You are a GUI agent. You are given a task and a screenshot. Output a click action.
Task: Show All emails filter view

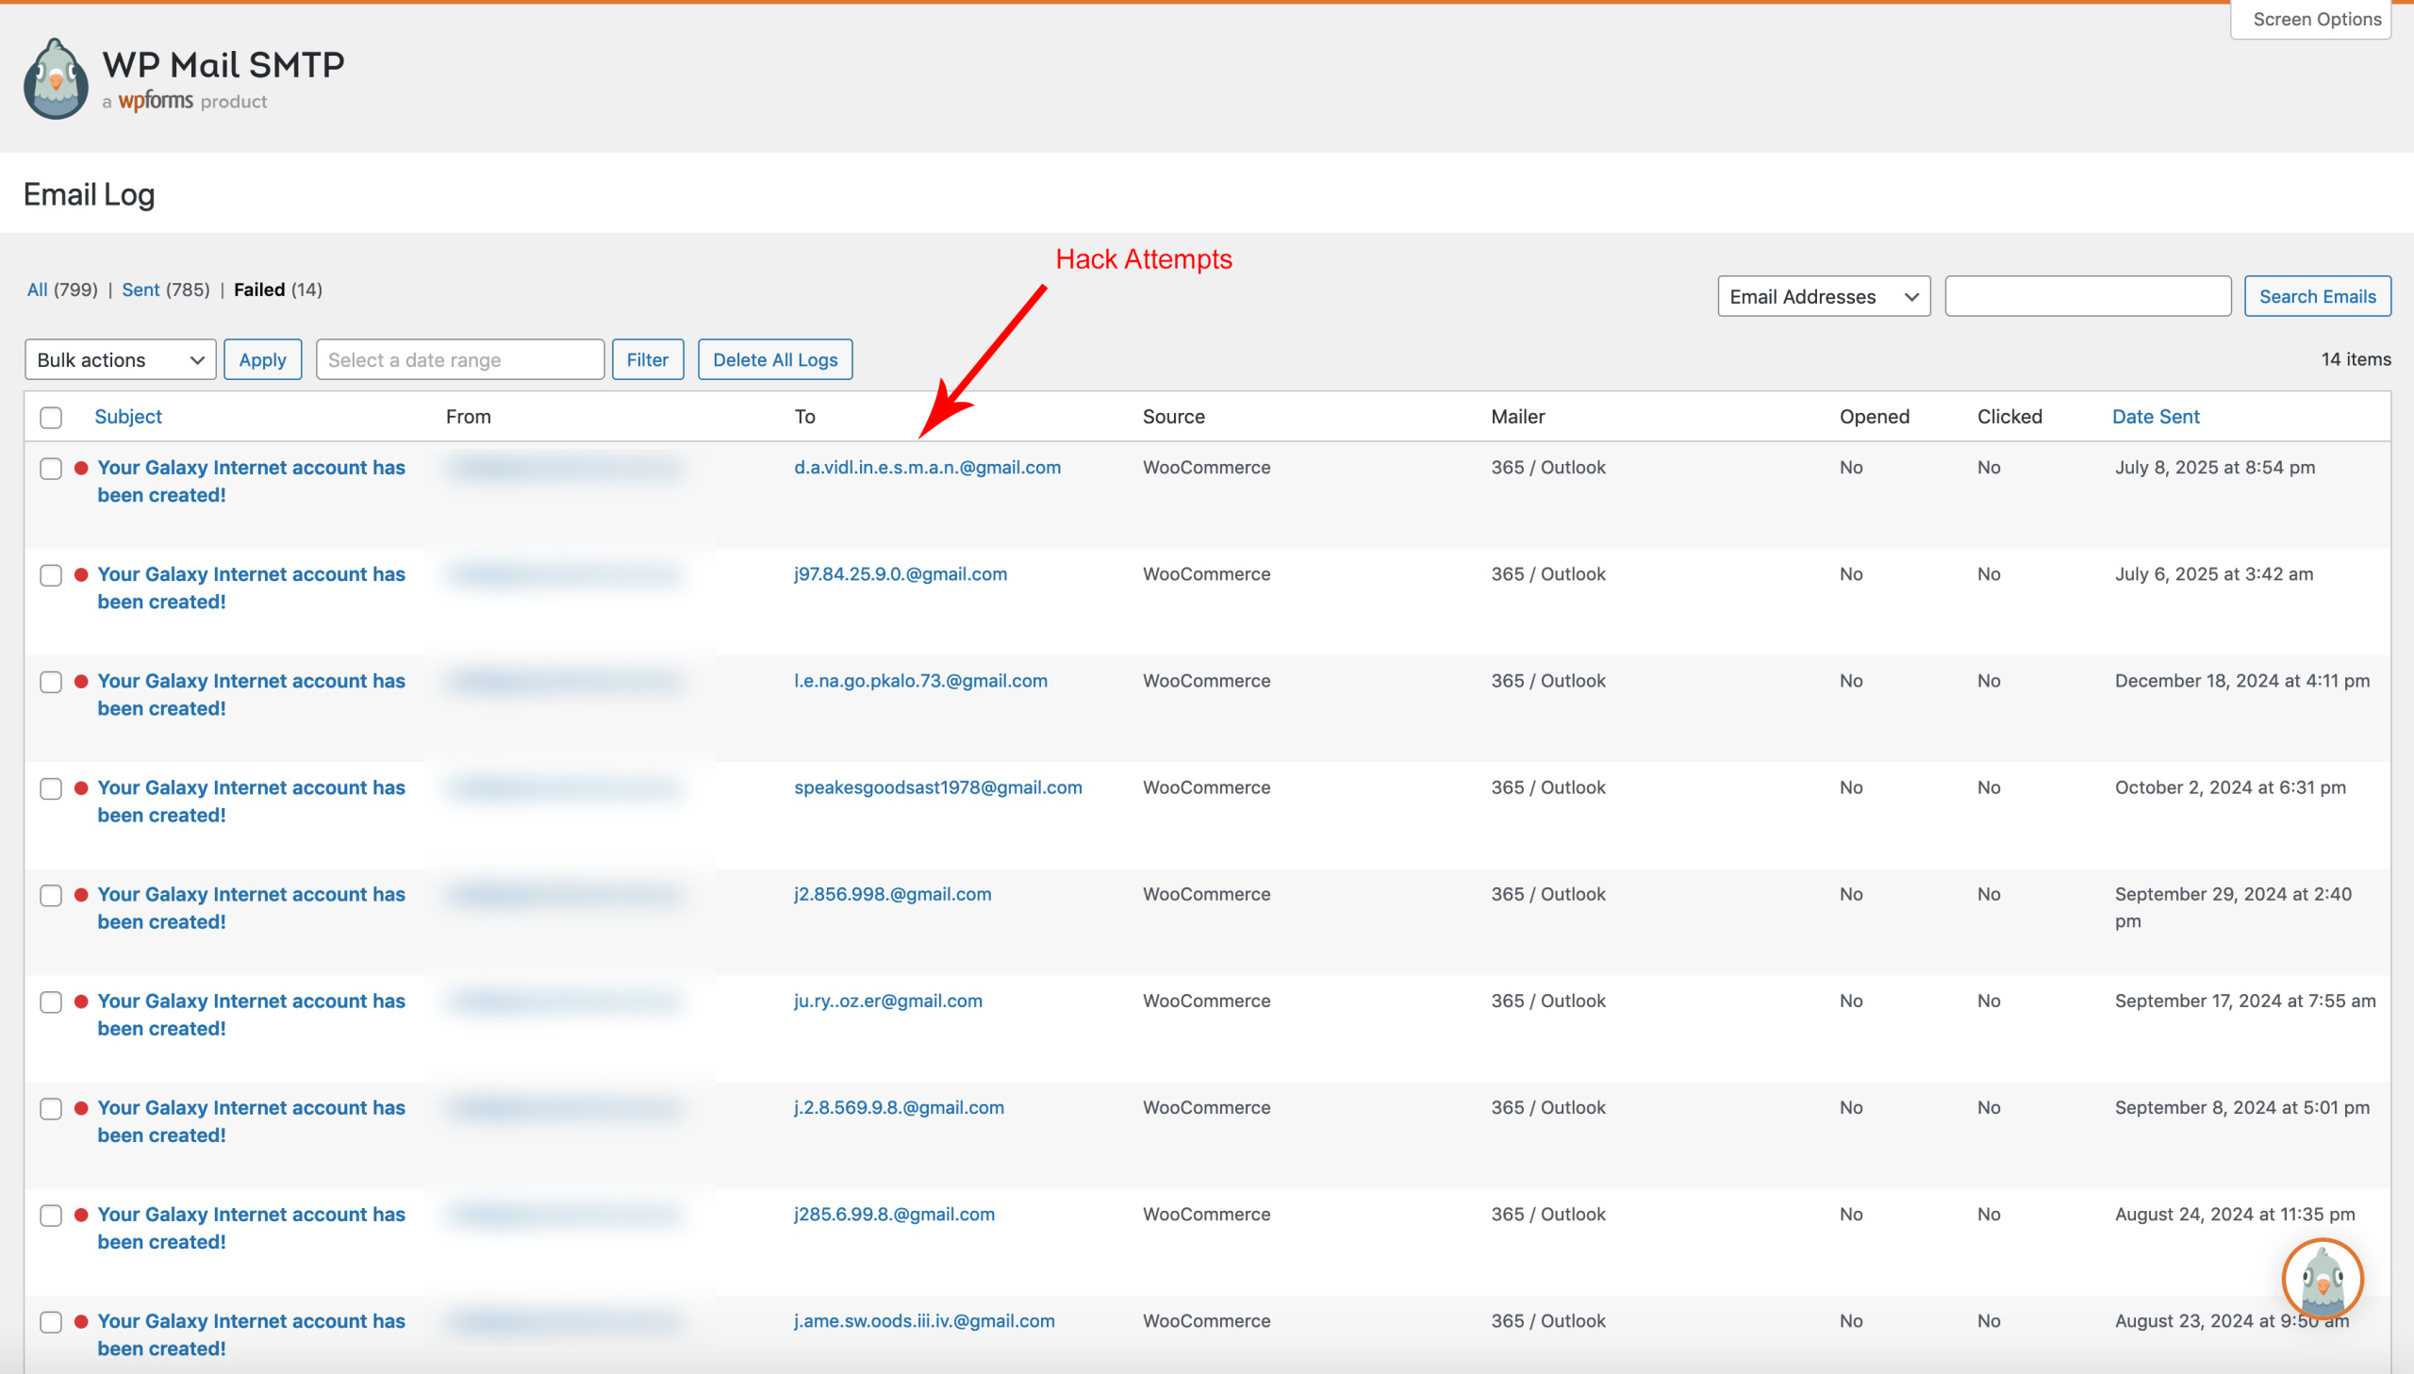[x=37, y=290]
